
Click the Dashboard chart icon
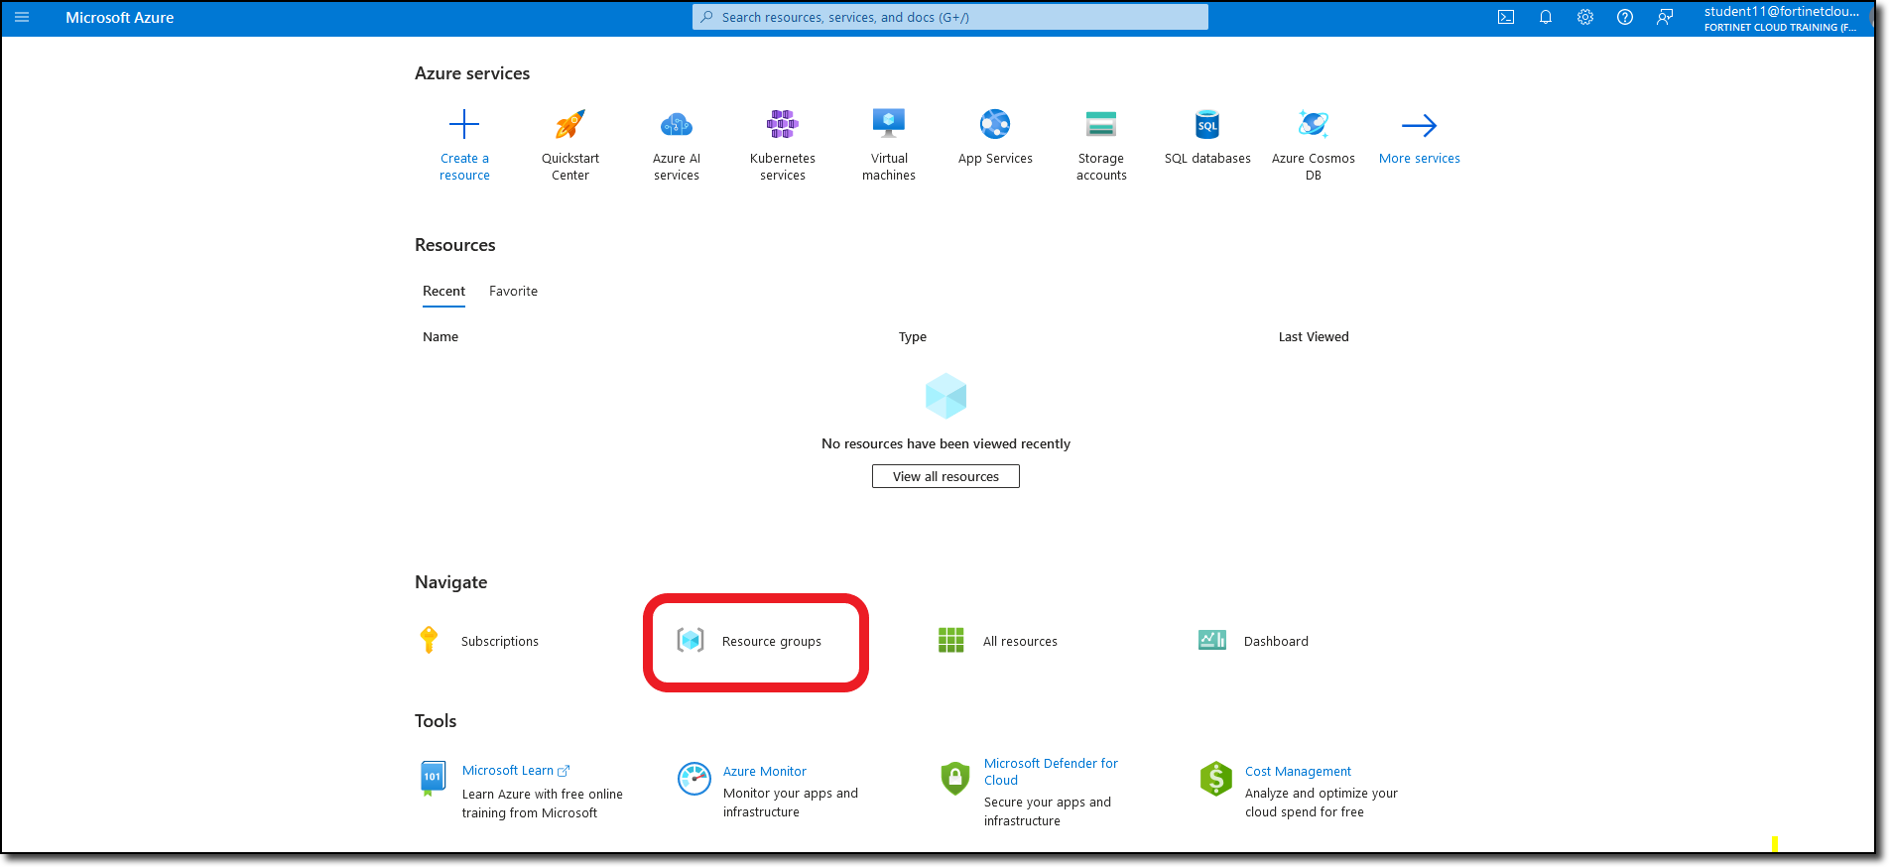tap(1212, 640)
